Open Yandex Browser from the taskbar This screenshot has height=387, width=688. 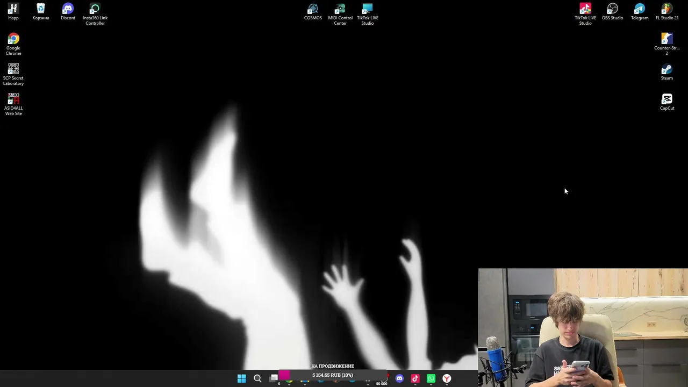(447, 378)
